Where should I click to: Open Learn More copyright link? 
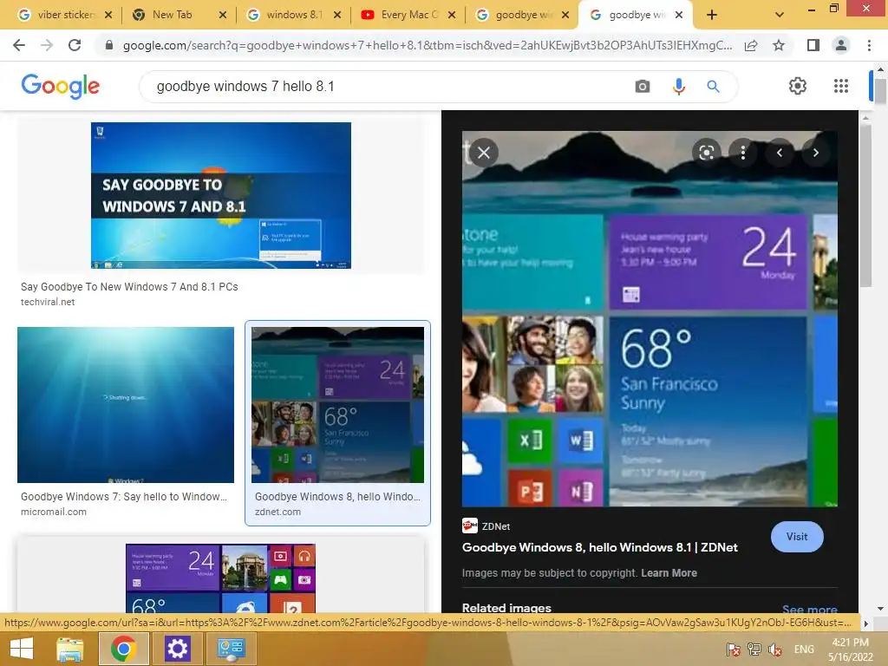pos(669,573)
